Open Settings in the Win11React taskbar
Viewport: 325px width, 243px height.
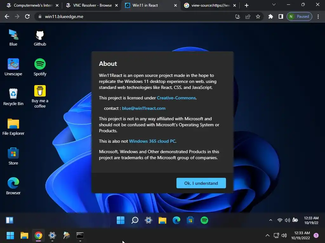tap(149, 220)
